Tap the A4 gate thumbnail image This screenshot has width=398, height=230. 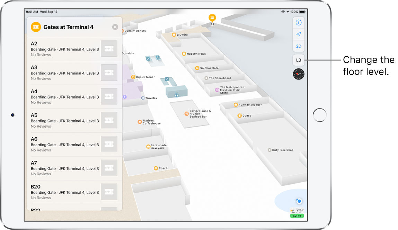[109, 96]
